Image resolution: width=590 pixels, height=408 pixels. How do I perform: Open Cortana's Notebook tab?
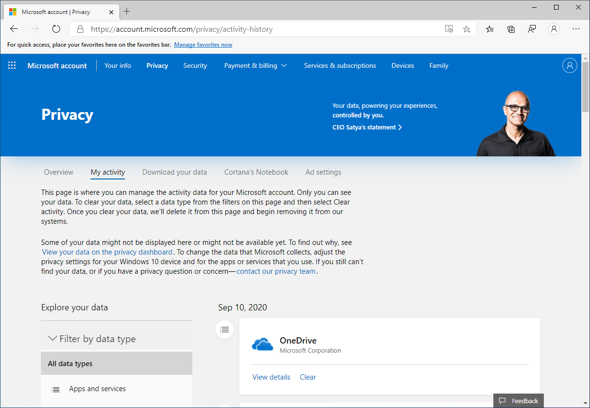tap(256, 172)
